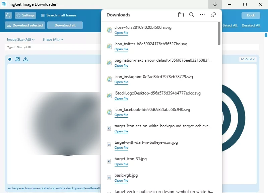Click target-vector-outline-icon-design filename
The image size is (268, 193).
164,191
